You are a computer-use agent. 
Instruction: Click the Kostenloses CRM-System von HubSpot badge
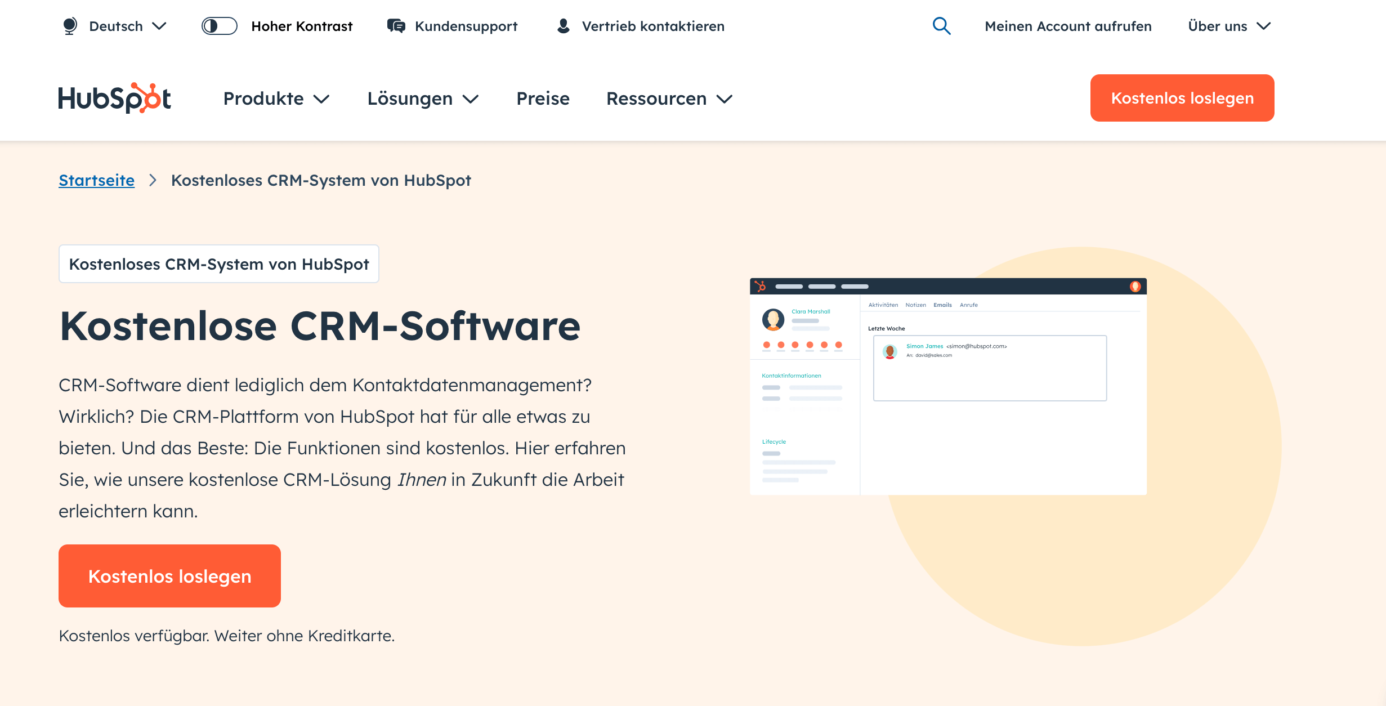[x=218, y=263]
